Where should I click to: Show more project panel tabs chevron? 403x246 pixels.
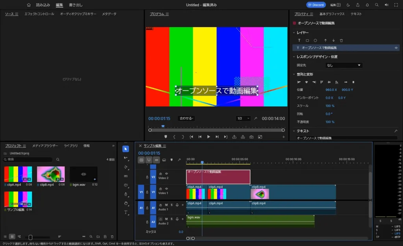click(x=113, y=146)
